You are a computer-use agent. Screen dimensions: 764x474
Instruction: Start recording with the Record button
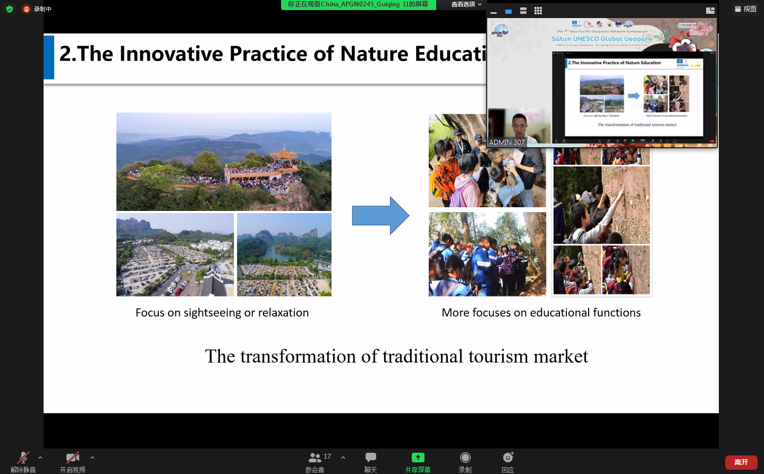(x=465, y=461)
